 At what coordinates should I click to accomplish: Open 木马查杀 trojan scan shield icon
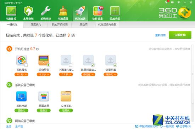pos(28,11)
